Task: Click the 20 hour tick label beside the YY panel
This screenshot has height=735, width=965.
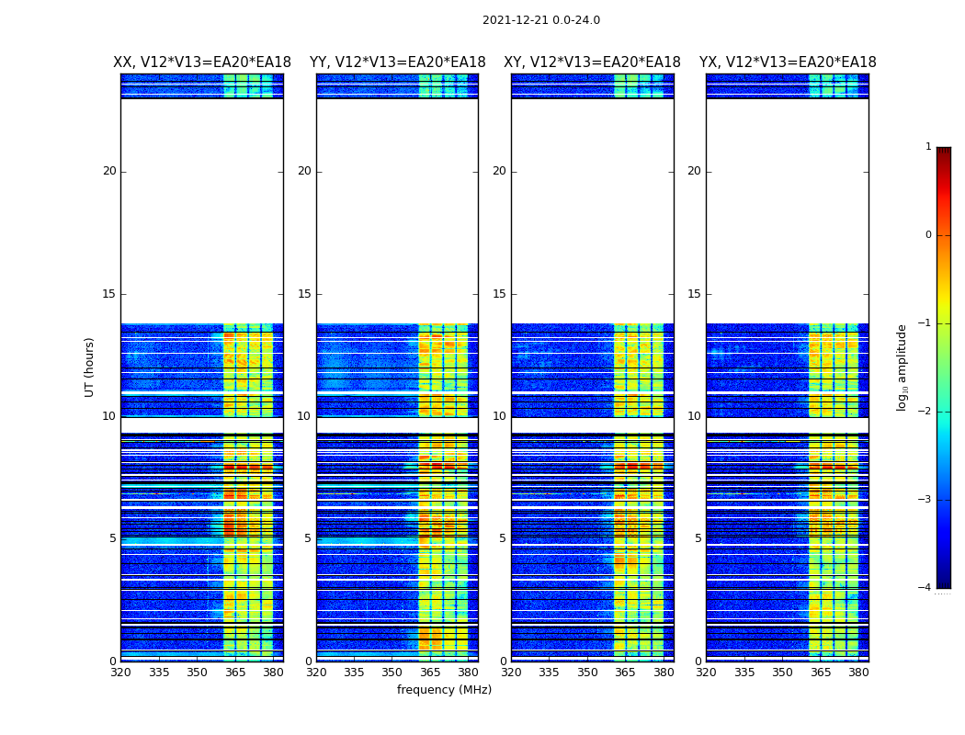Action: point(303,171)
